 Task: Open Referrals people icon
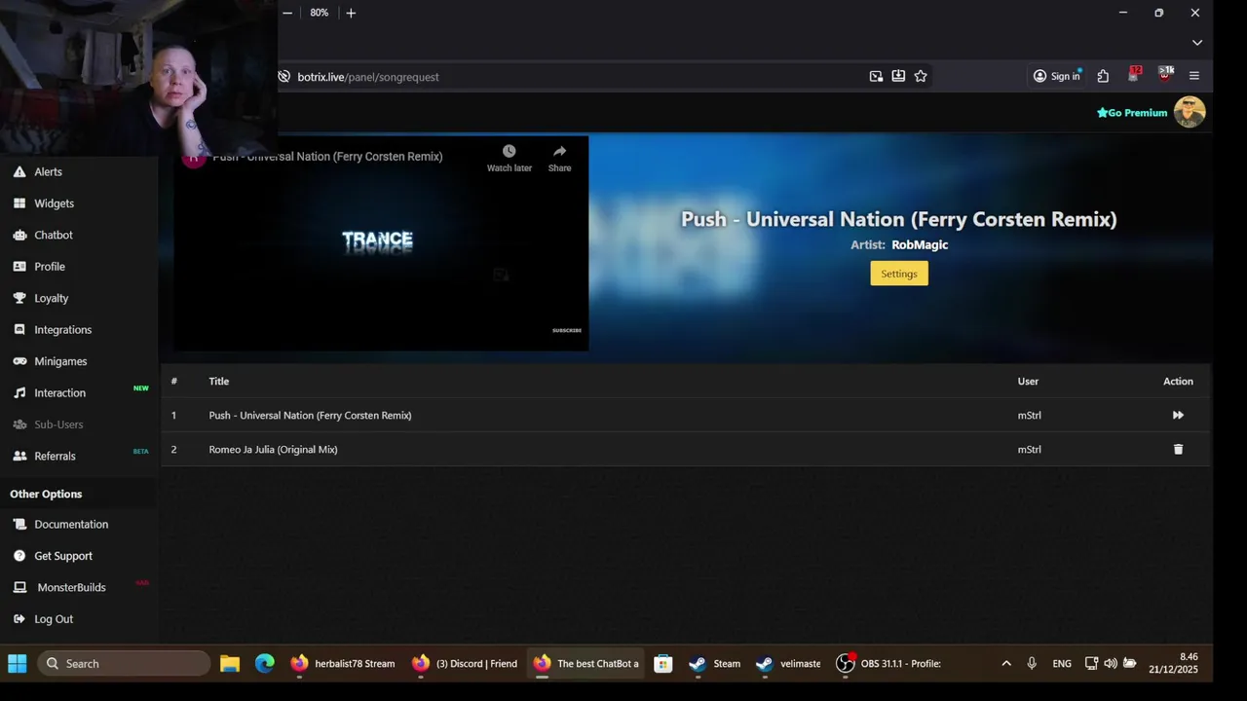click(19, 456)
